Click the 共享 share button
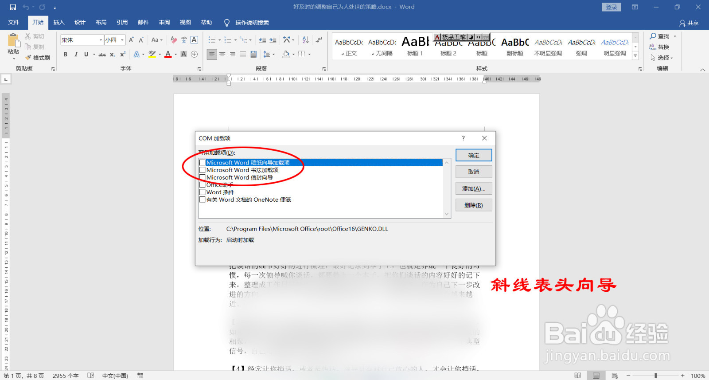The width and height of the screenshot is (709, 380). 689,23
